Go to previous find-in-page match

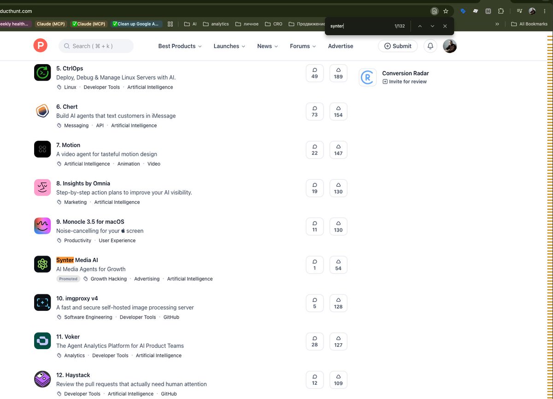pyautogui.click(x=420, y=26)
